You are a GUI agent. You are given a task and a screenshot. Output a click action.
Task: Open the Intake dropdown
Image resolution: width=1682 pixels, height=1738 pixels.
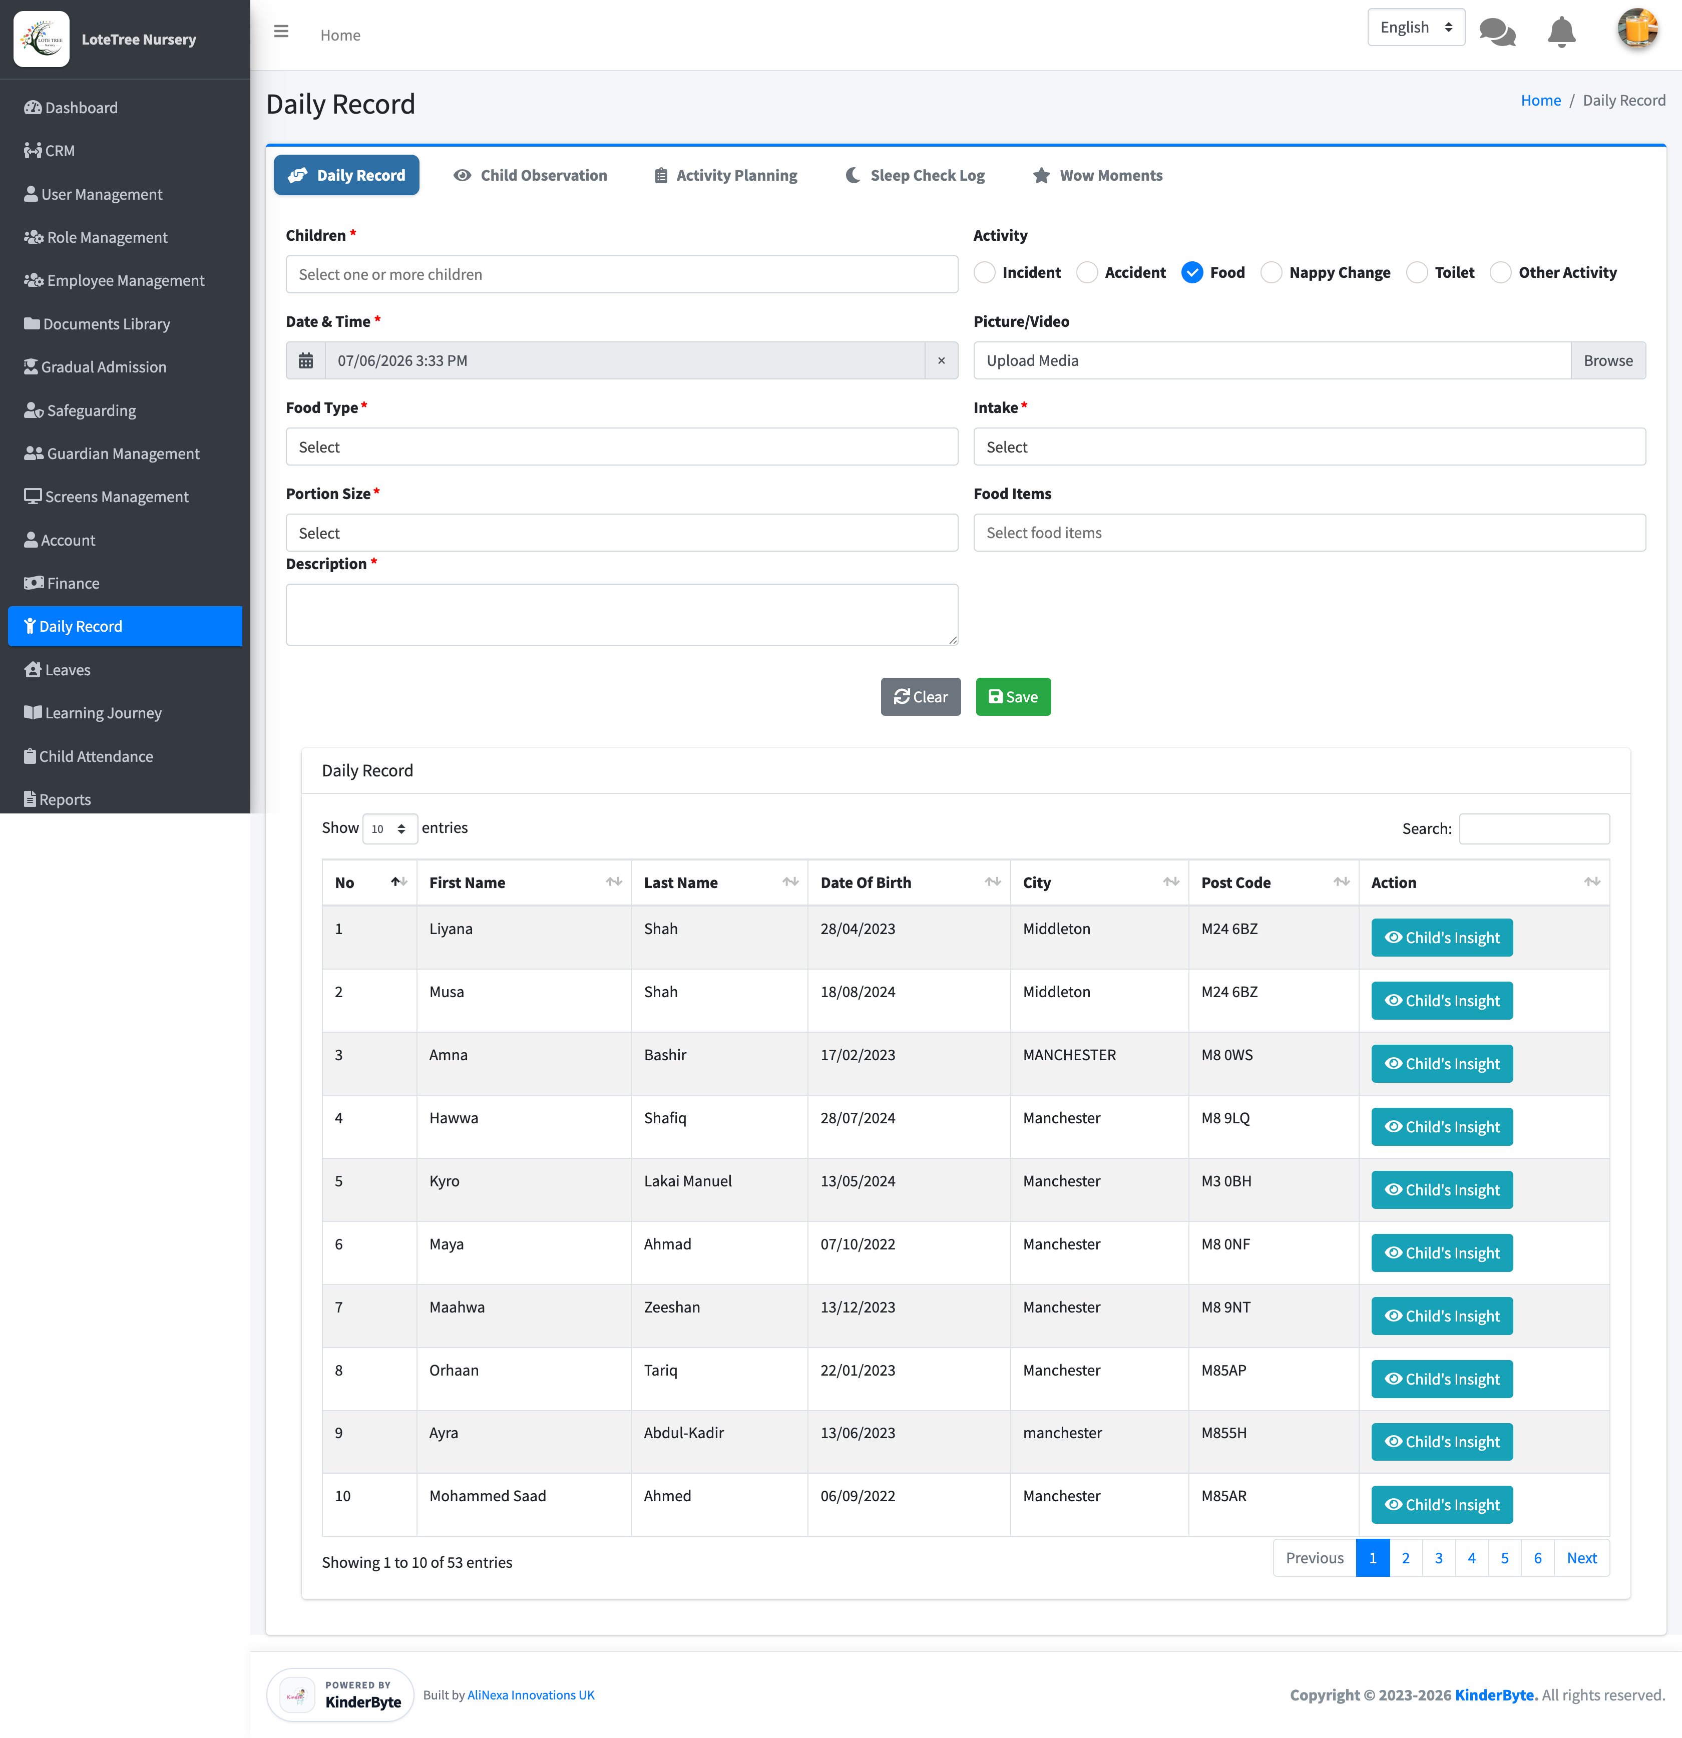[1309, 447]
